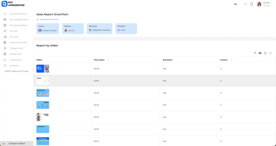Click Parameters sidebar icon
Screen dimensions: 276x146
pos(5,60)
